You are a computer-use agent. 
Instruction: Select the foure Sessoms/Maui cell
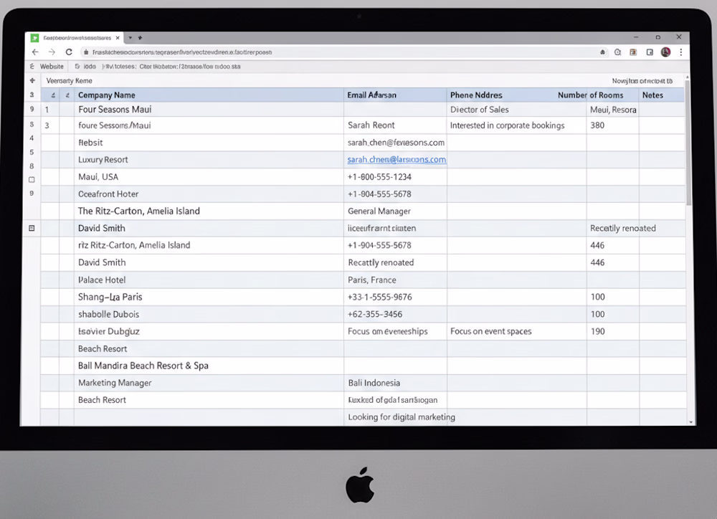coord(209,125)
